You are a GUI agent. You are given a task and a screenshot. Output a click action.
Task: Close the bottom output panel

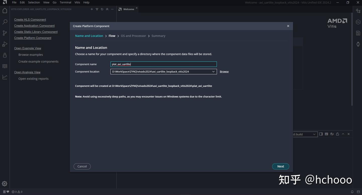coord(348,134)
